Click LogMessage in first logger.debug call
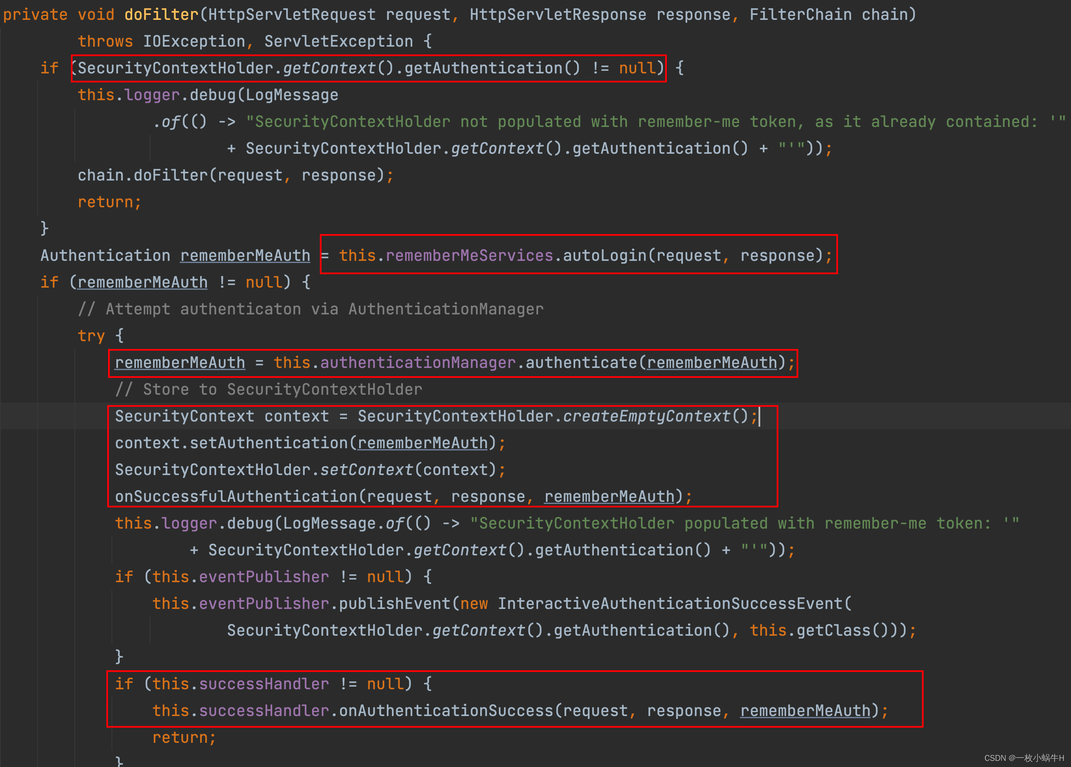Screen dimensions: 1071x767 [292, 95]
